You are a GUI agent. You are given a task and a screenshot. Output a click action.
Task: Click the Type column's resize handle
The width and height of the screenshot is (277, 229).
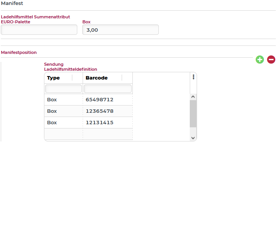(x=72, y=78)
